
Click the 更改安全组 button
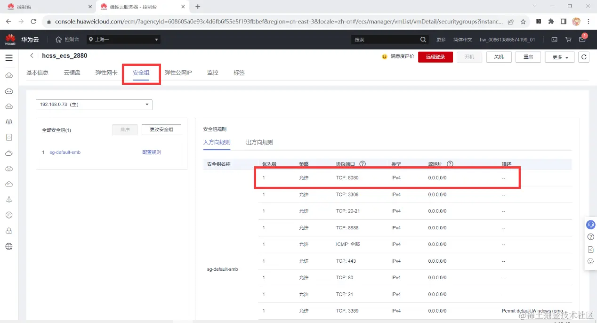(x=161, y=129)
